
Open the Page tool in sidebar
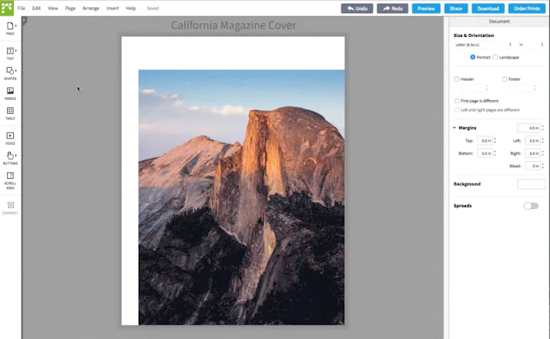10,29
